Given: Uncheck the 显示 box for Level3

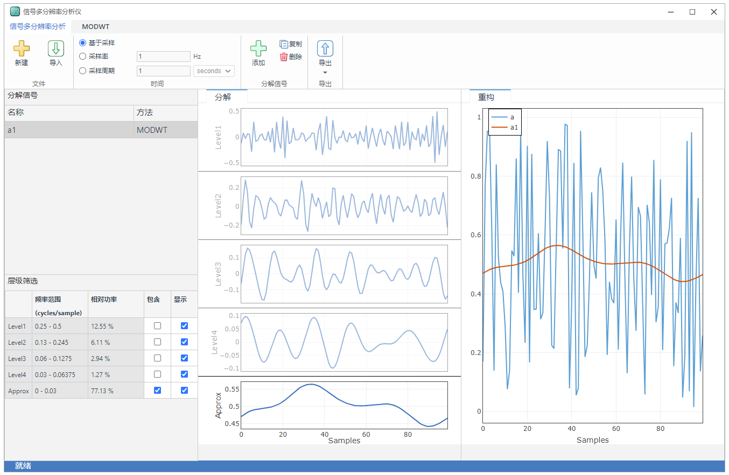Looking at the screenshot, I should pos(185,358).
